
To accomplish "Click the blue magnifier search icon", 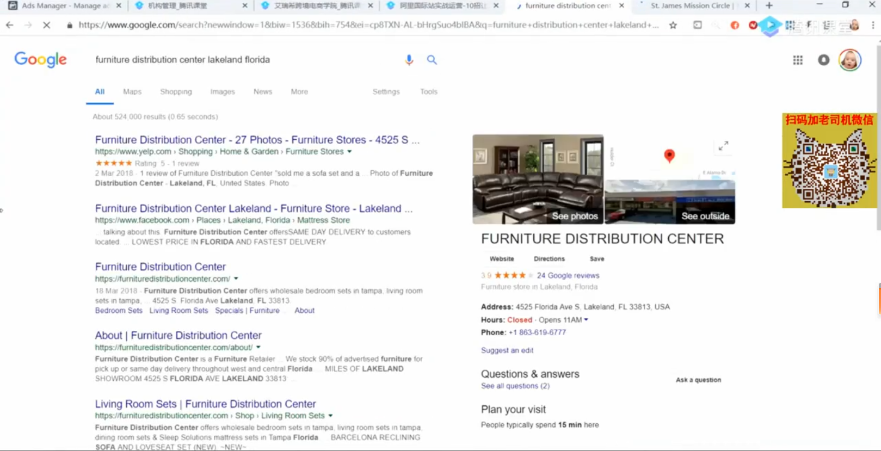I will click(432, 60).
